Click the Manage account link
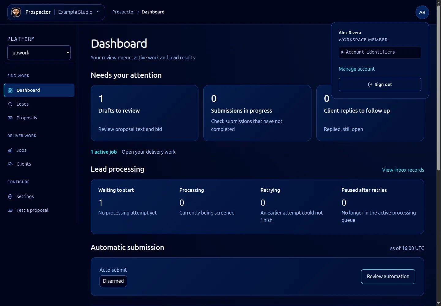This screenshot has height=306, width=441. click(x=356, y=69)
